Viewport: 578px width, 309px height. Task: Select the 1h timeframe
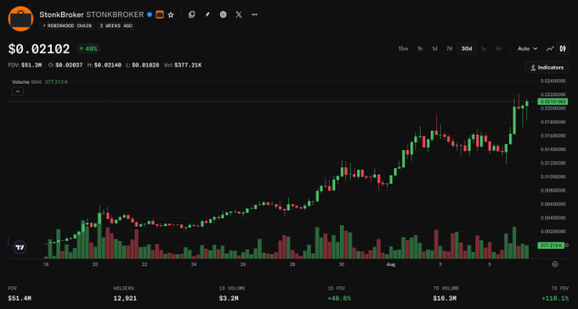(x=420, y=48)
